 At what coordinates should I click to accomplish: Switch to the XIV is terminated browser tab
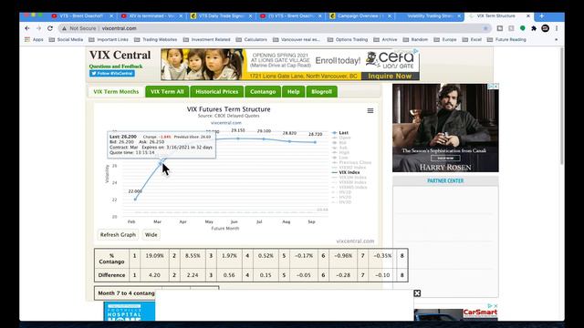click(151, 16)
